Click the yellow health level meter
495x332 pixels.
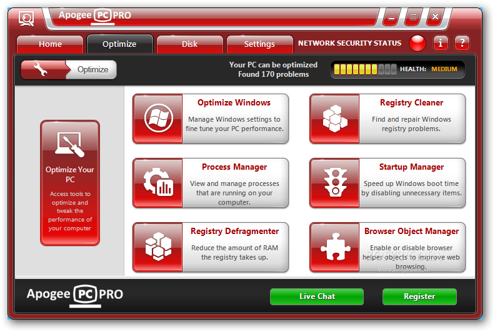coord(365,69)
